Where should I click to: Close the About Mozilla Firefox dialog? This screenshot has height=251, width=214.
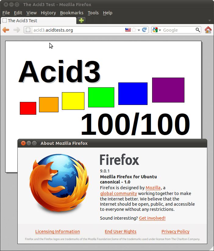coord(23,143)
